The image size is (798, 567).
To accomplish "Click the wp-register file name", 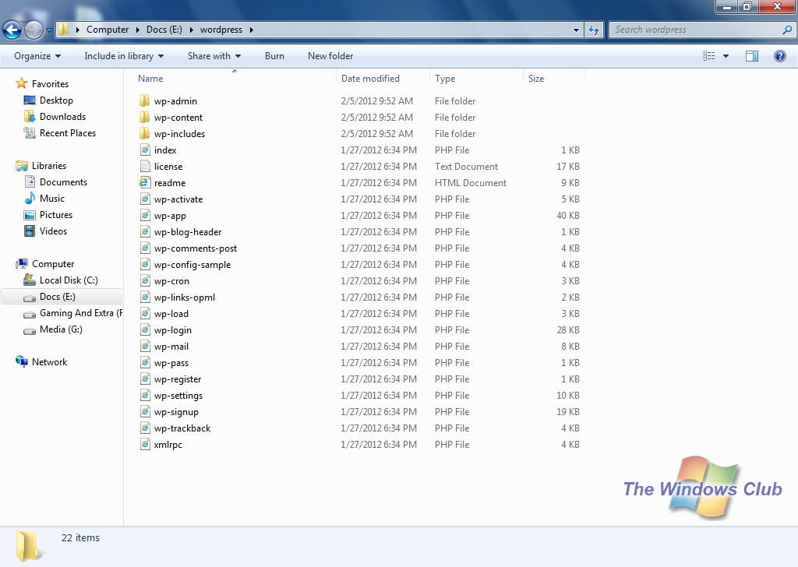I will click(178, 379).
